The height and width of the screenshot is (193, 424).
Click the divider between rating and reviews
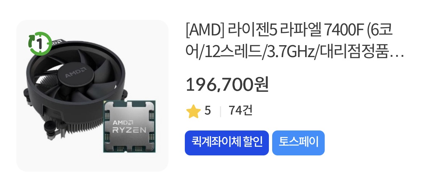[220, 111]
